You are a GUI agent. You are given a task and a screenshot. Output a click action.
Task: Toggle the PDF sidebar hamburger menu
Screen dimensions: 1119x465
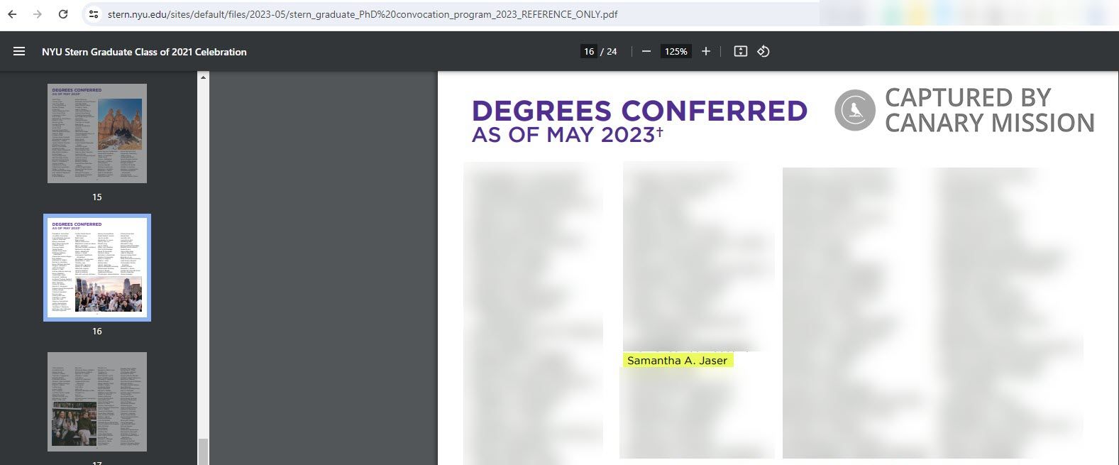pyautogui.click(x=19, y=51)
